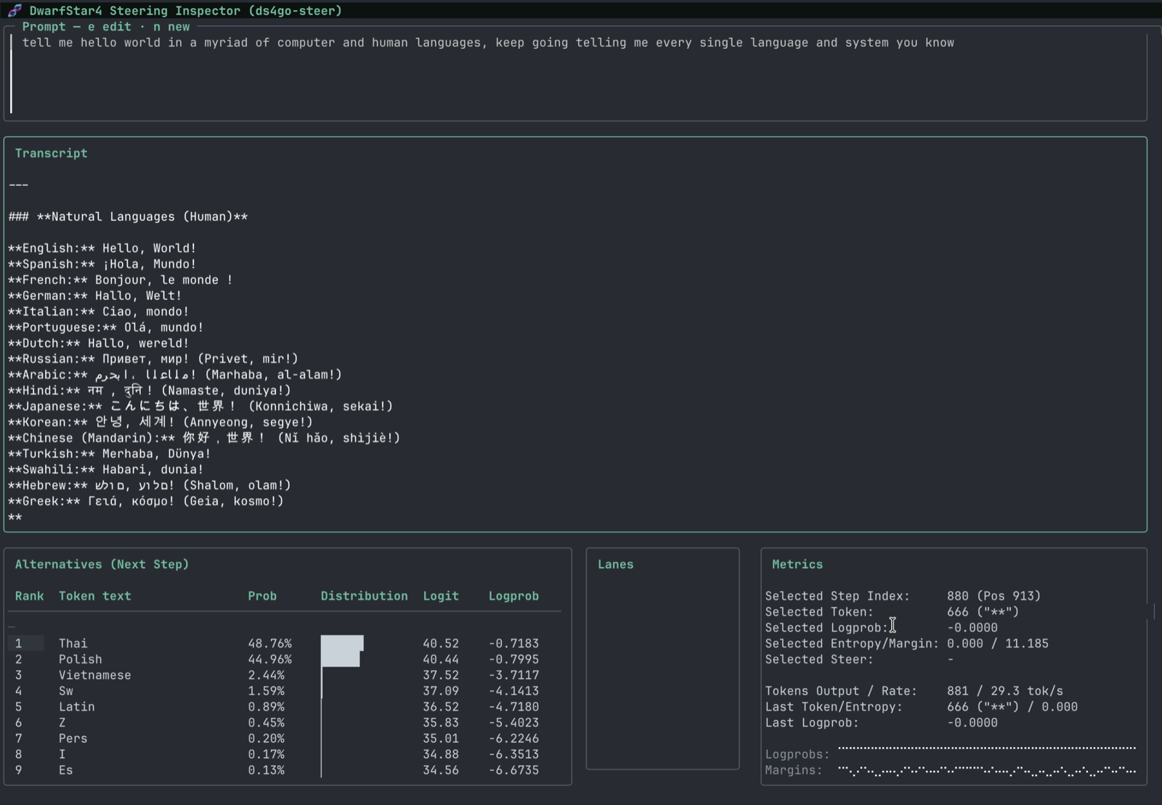Click the Greek line in the transcript
This screenshot has width=1162, height=805.
[146, 501]
